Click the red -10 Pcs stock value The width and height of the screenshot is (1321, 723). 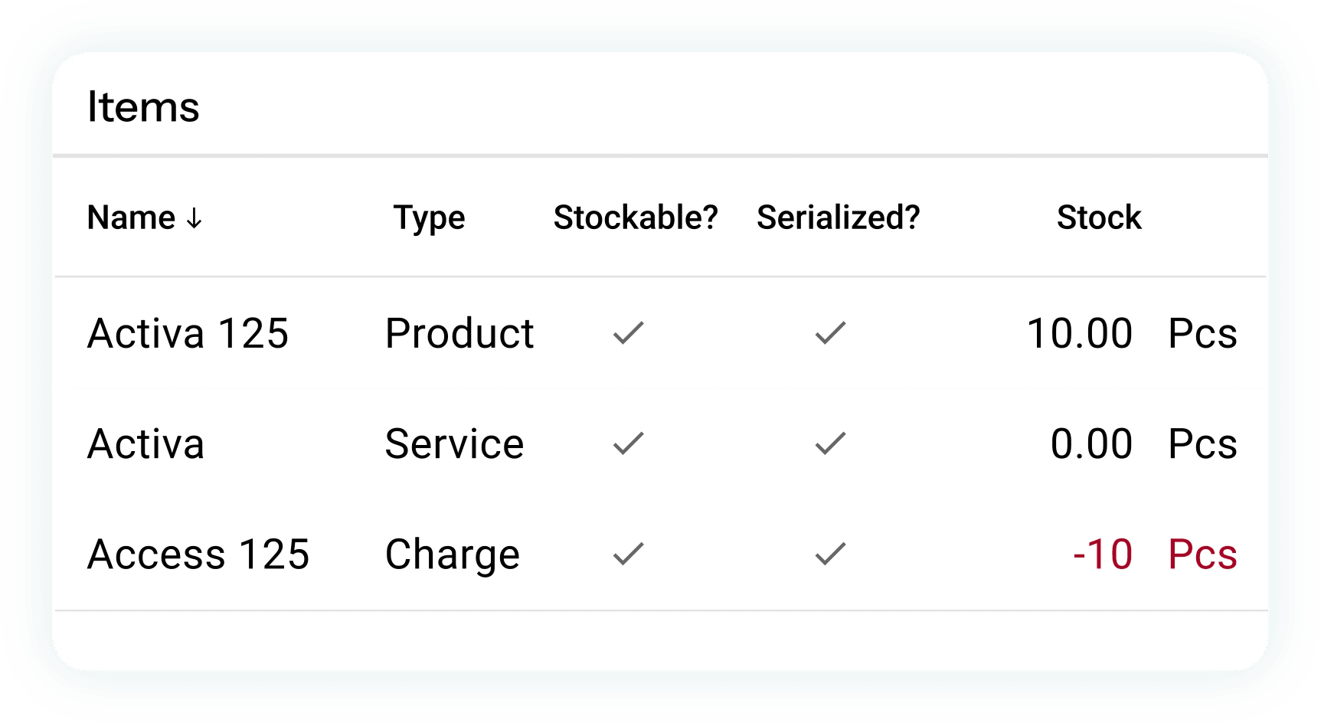click(1155, 555)
